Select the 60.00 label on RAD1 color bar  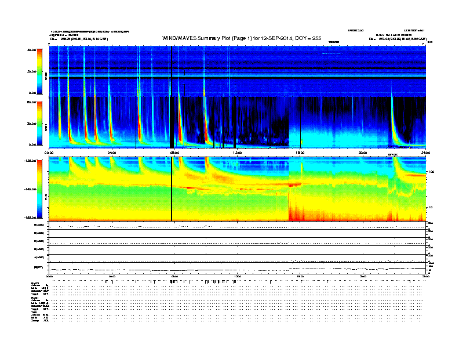[x=32, y=102]
